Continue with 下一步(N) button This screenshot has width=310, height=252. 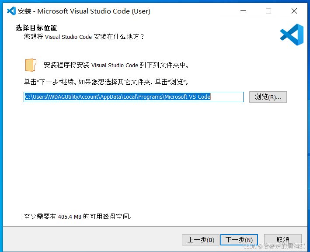(239, 240)
